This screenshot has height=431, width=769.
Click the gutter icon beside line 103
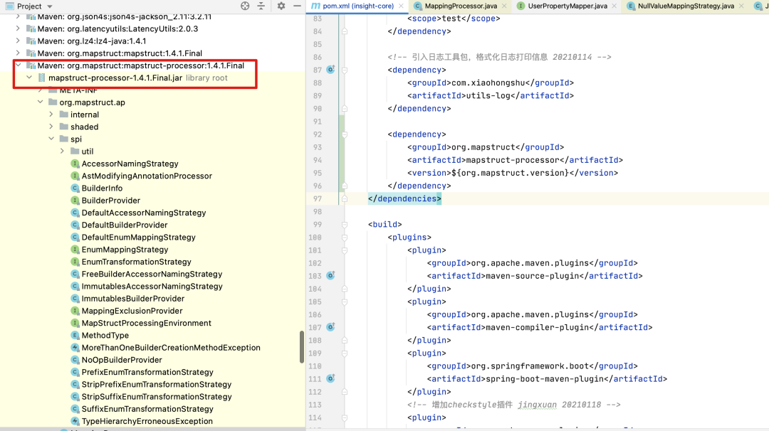[329, 275]
